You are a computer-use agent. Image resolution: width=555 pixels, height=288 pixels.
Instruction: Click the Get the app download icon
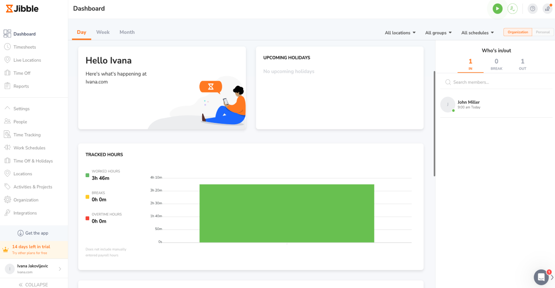coord(20,233)
